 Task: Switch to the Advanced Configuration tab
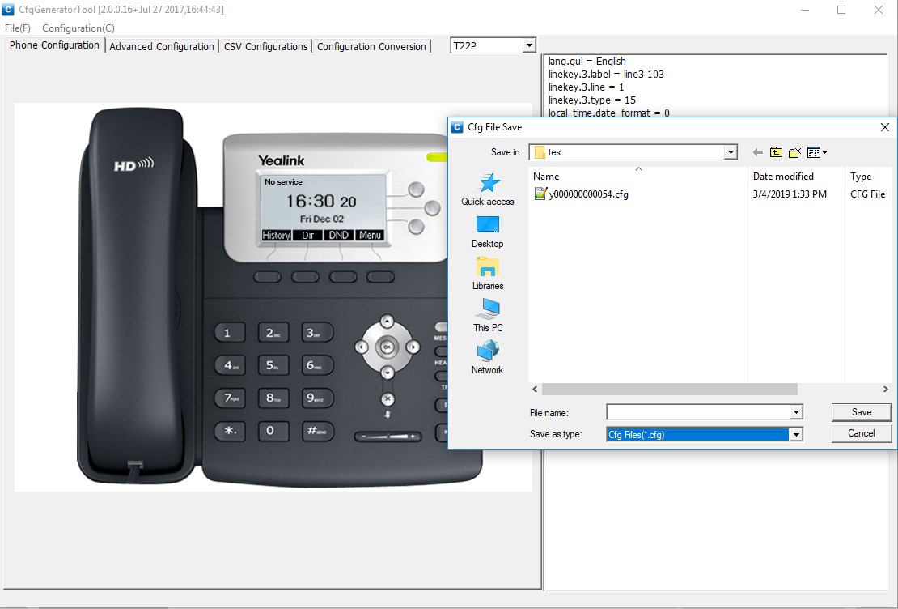162,46
